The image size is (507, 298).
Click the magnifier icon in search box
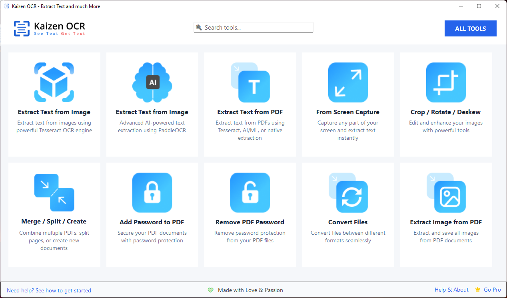coord(199,28)
